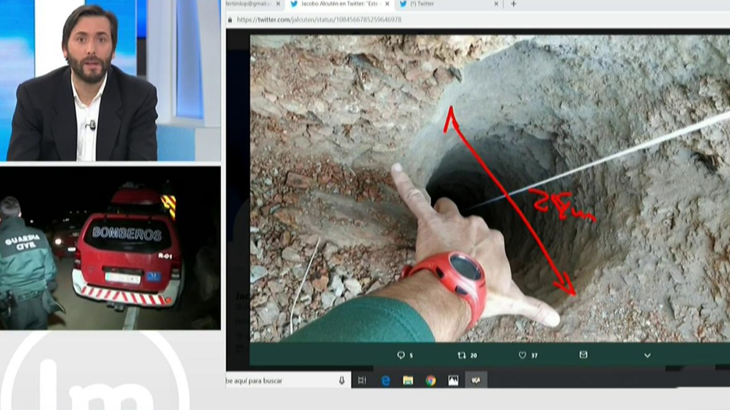
Task: Click the Task View taskbar button
Action: [x=362, y=380]
